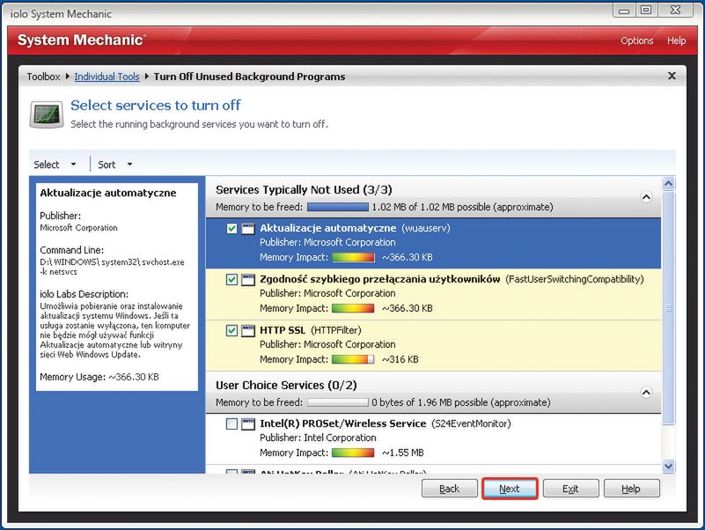Uncheck the HTTP SSL service checkbox
The height and width of the screenshot is (530, 705).
(231, 331)
